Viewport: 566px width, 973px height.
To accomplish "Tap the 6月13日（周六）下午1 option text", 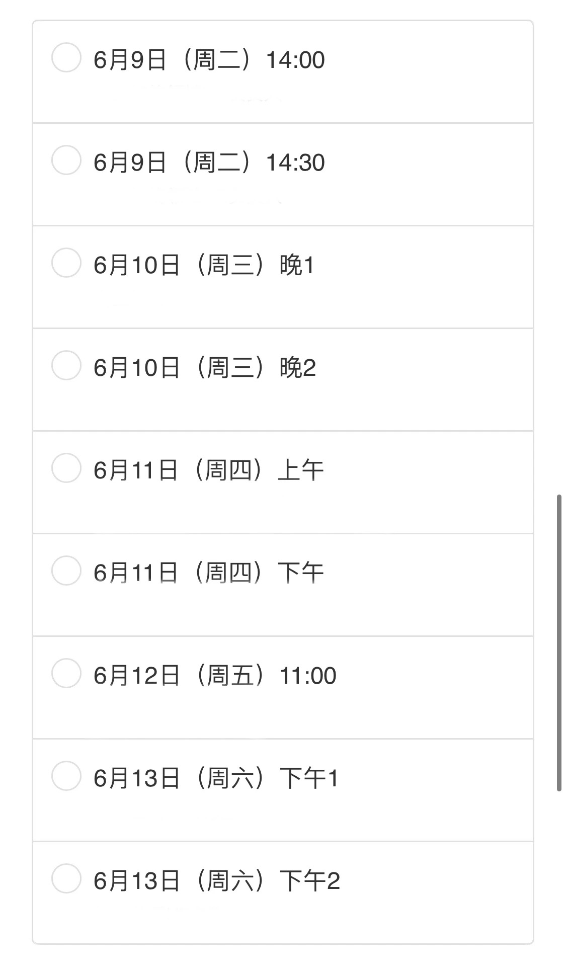I will click(x=216, y=779).
